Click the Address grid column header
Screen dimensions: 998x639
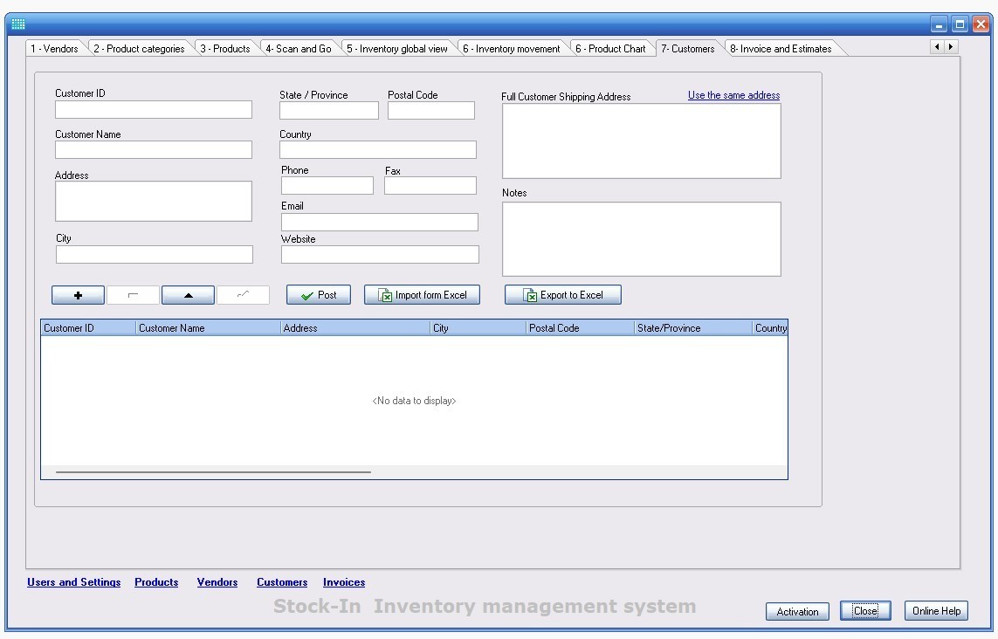point(355,327)
